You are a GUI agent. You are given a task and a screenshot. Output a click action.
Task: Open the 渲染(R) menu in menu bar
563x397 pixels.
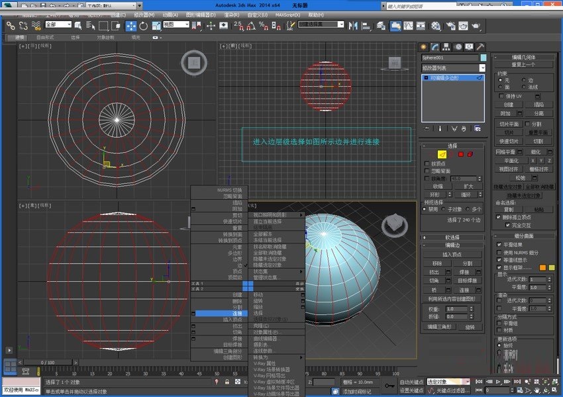click(231, 15)
